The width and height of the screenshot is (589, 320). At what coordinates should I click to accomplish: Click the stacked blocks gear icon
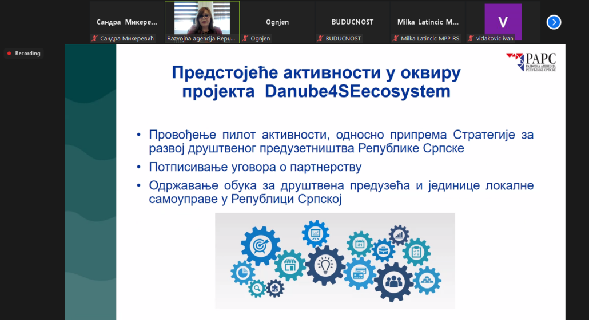pyautogui.click(x=427, y=280)
